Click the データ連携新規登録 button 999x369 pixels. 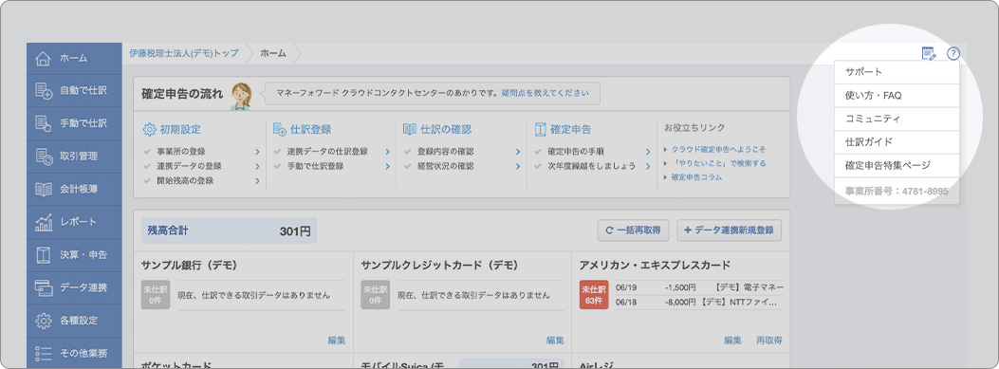click(x=729, y=231)
